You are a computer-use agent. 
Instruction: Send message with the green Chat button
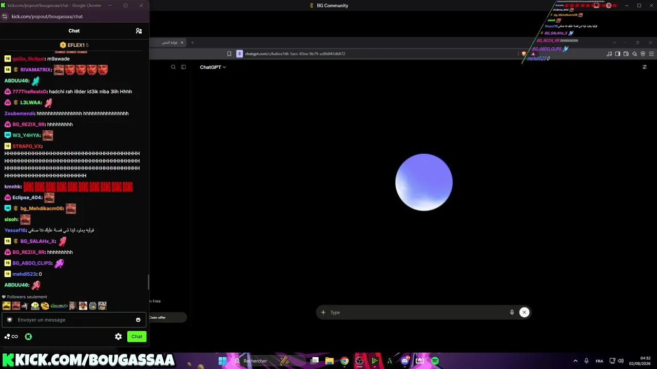[137, 337]
